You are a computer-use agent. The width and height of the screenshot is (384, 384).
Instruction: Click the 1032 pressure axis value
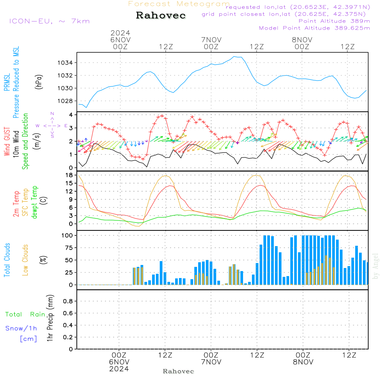tap(65, 75)
